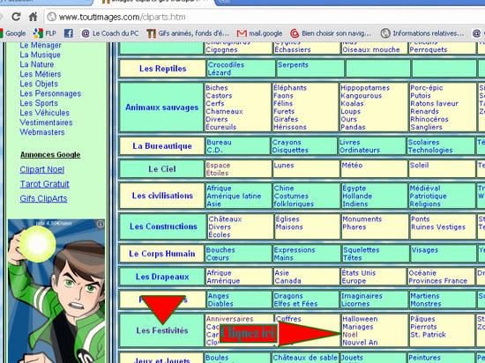Open La Nature sidebar link
This screenshot has width=485, height=363.
(x=37, y=64)
